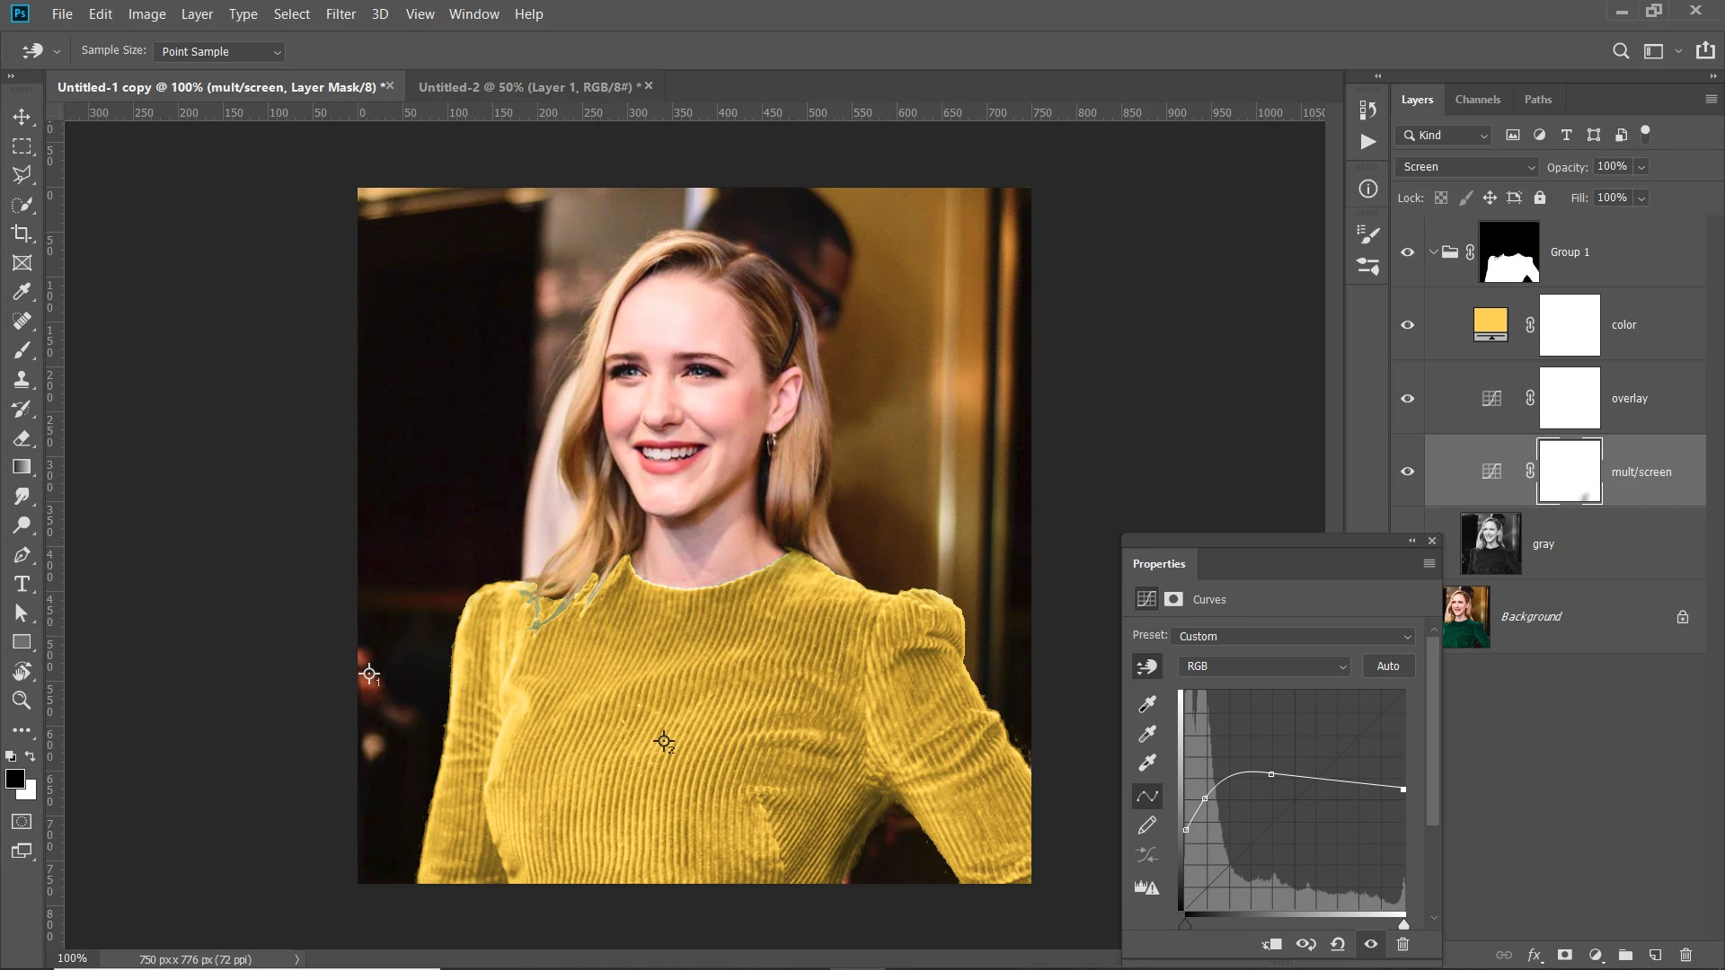Open the Filter menu
Viewport: 1725px width, 970px height.
(341, 14)
